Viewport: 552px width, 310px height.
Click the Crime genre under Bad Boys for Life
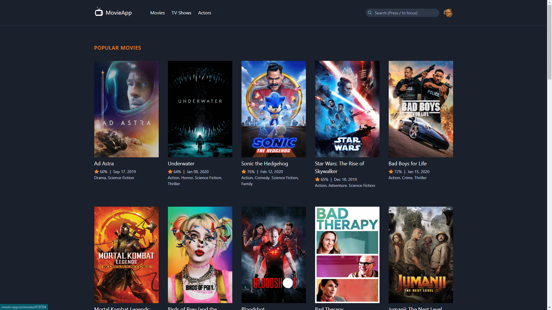(x=408, y=178)
